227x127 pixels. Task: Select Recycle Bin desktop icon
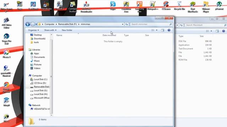pyautogui.click(x=179, y=6)
